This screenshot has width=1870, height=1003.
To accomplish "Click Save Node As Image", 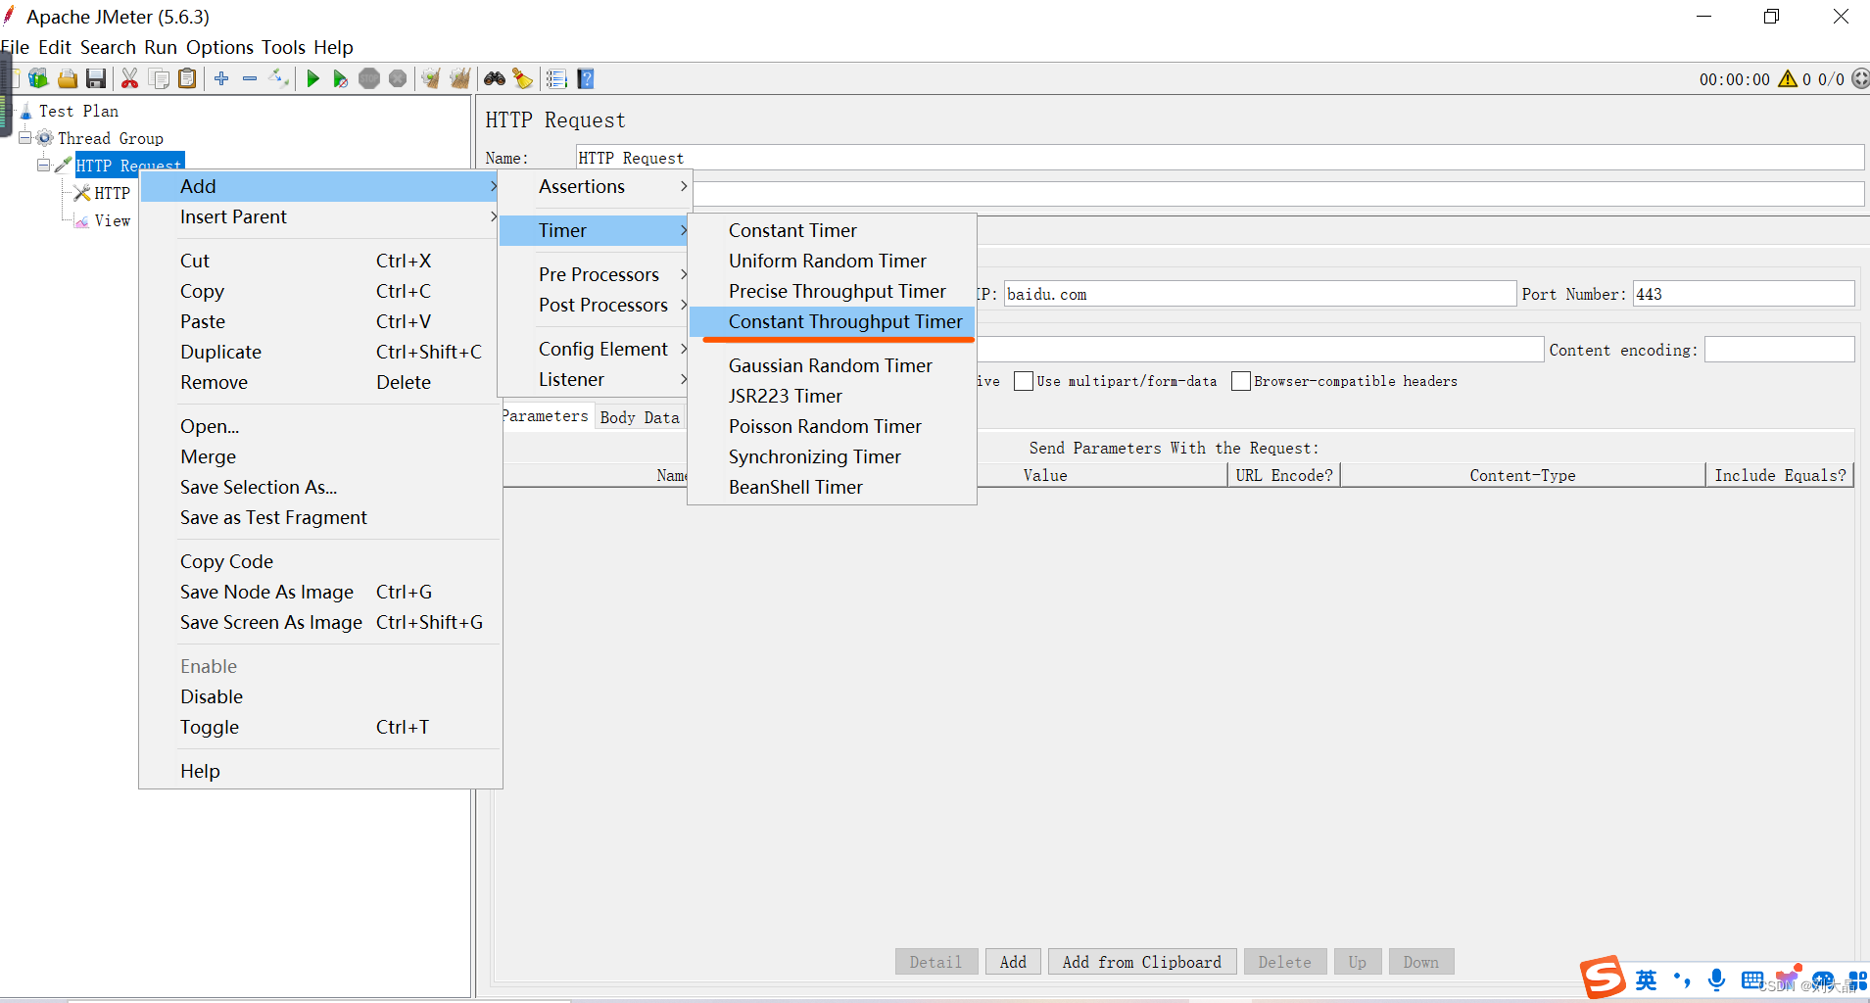I will (x=321, y=592).
